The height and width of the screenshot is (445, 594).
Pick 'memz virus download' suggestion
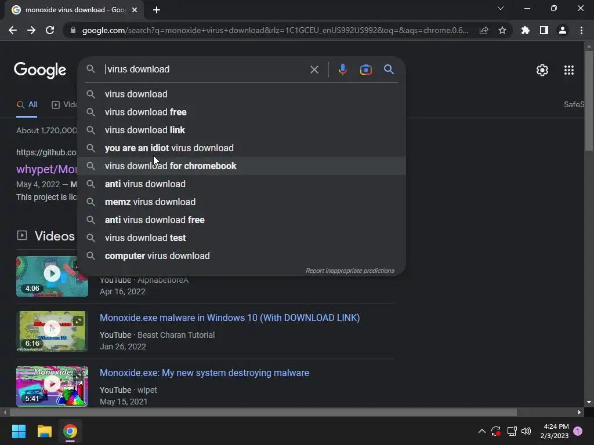[x=242, y=202]
